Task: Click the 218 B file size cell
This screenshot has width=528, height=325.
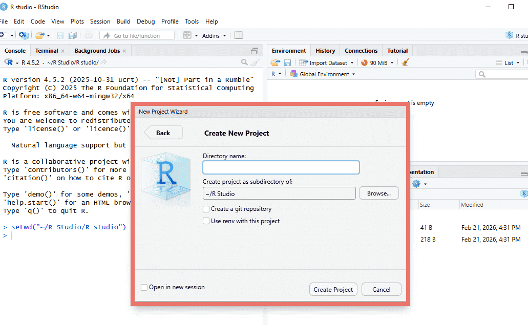Action: pyautogui.click(x=428, y=239)
